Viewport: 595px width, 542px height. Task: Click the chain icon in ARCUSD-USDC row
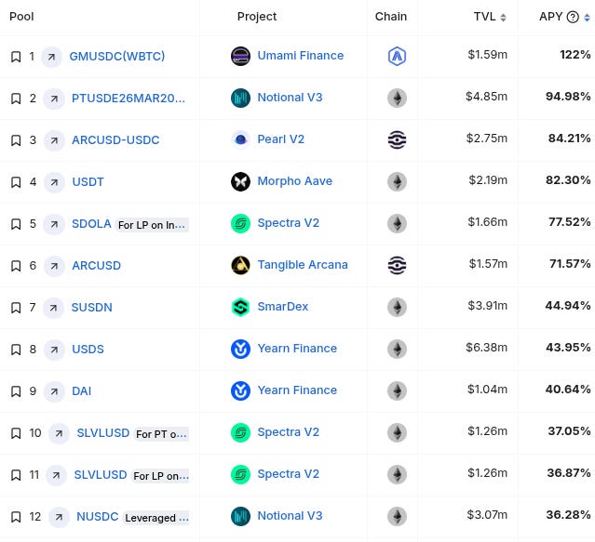click(x=397, y=139)
